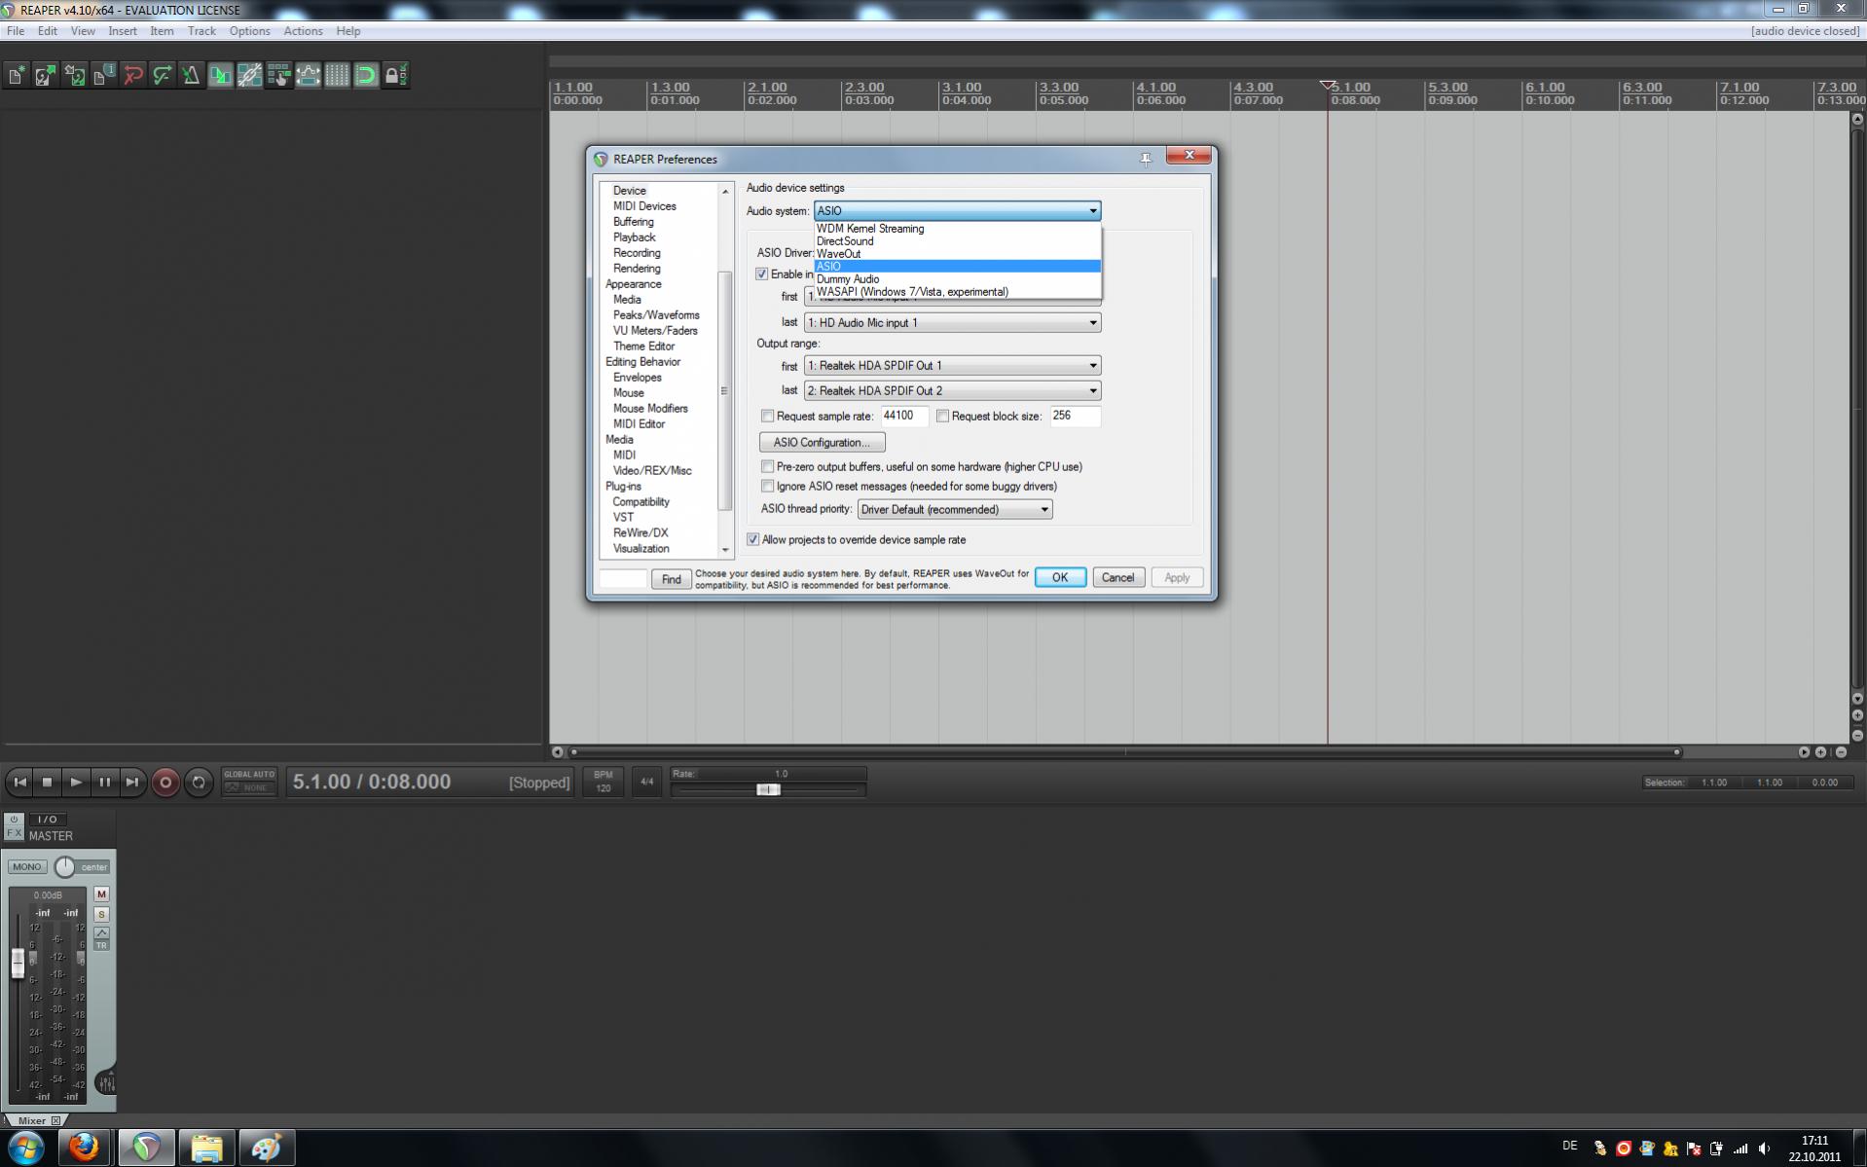Select 'WaveOut' audio system option
The image size is (1867, 1167).
tap(958, 254)
